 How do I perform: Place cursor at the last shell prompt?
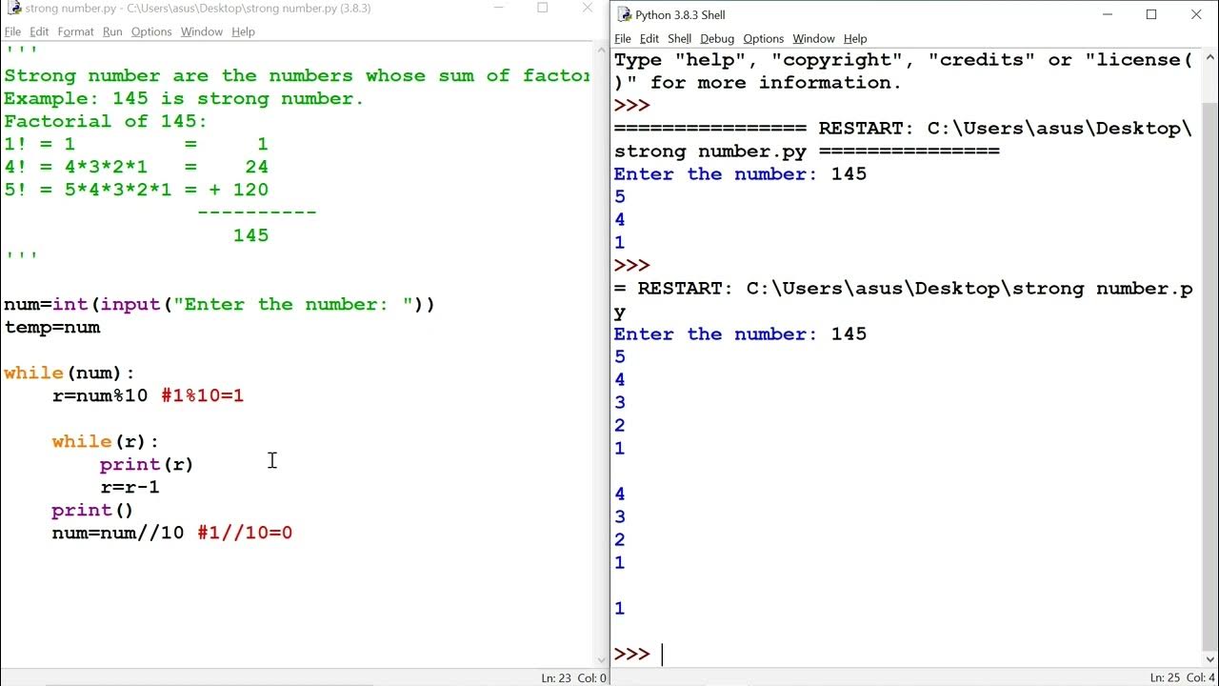663,655
